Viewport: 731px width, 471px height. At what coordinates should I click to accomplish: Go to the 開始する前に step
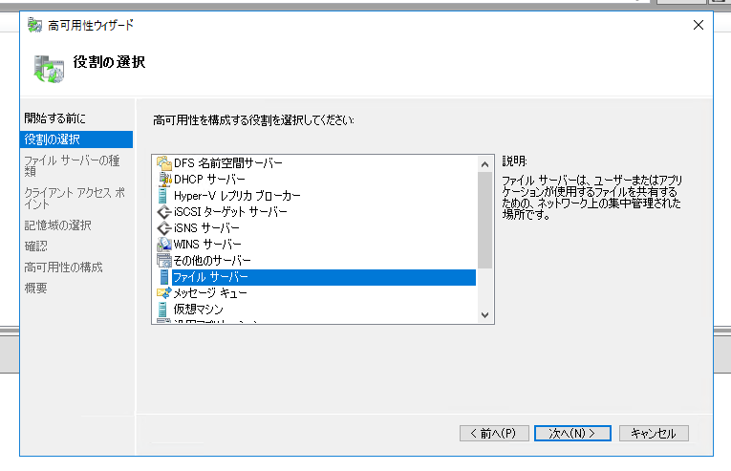click(x=55, y=118)
